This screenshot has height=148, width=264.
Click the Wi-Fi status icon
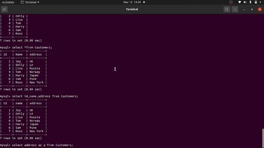pyautogui.click(x=239, y=2)
